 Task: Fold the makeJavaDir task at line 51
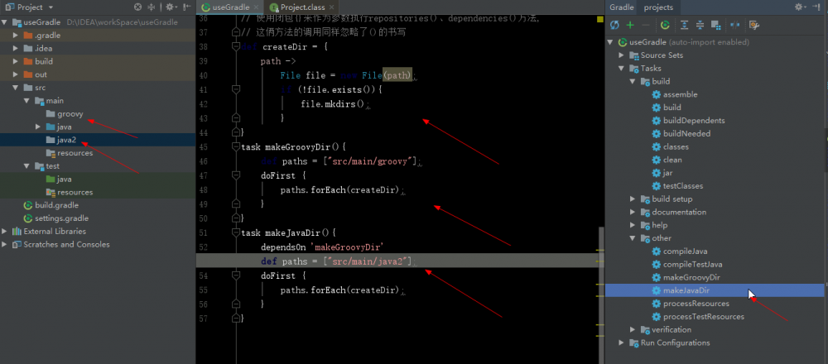coord(236,232)
